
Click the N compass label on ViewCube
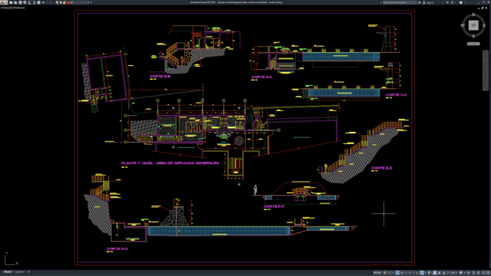473,15
